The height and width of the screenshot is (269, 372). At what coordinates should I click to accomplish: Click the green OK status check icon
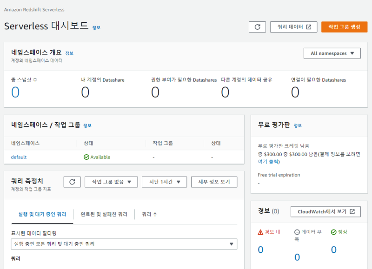click(333, 232)
